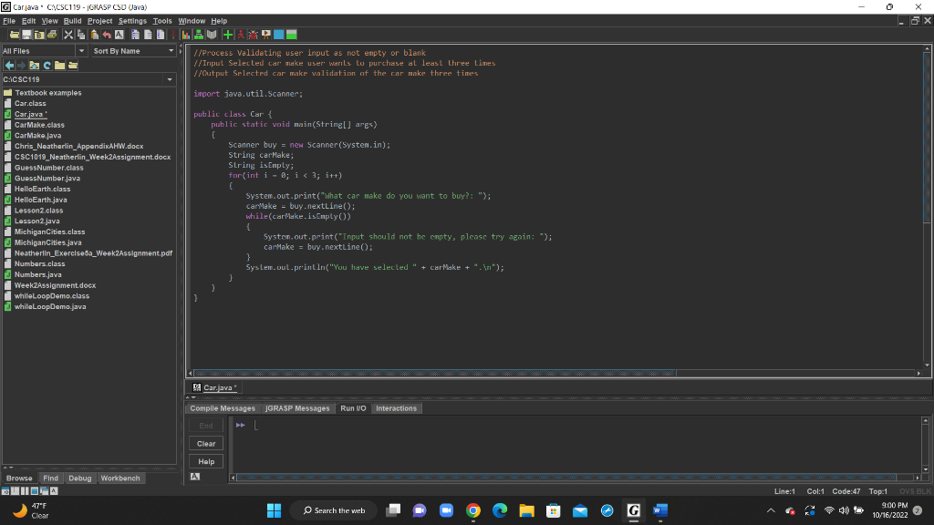Open Microsoft Word from the taskbar

[659, 510]
